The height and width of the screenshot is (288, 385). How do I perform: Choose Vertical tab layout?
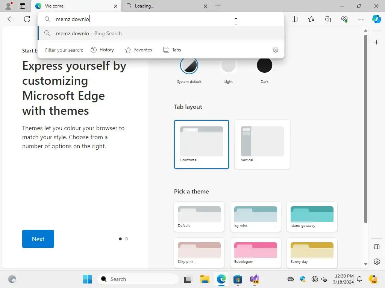pyautogui.click(x=262, y=144)
